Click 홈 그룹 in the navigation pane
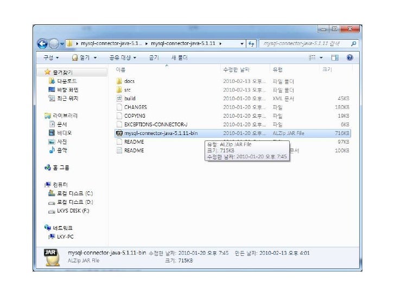Screen dimensions: 395x296 point(61,168)
